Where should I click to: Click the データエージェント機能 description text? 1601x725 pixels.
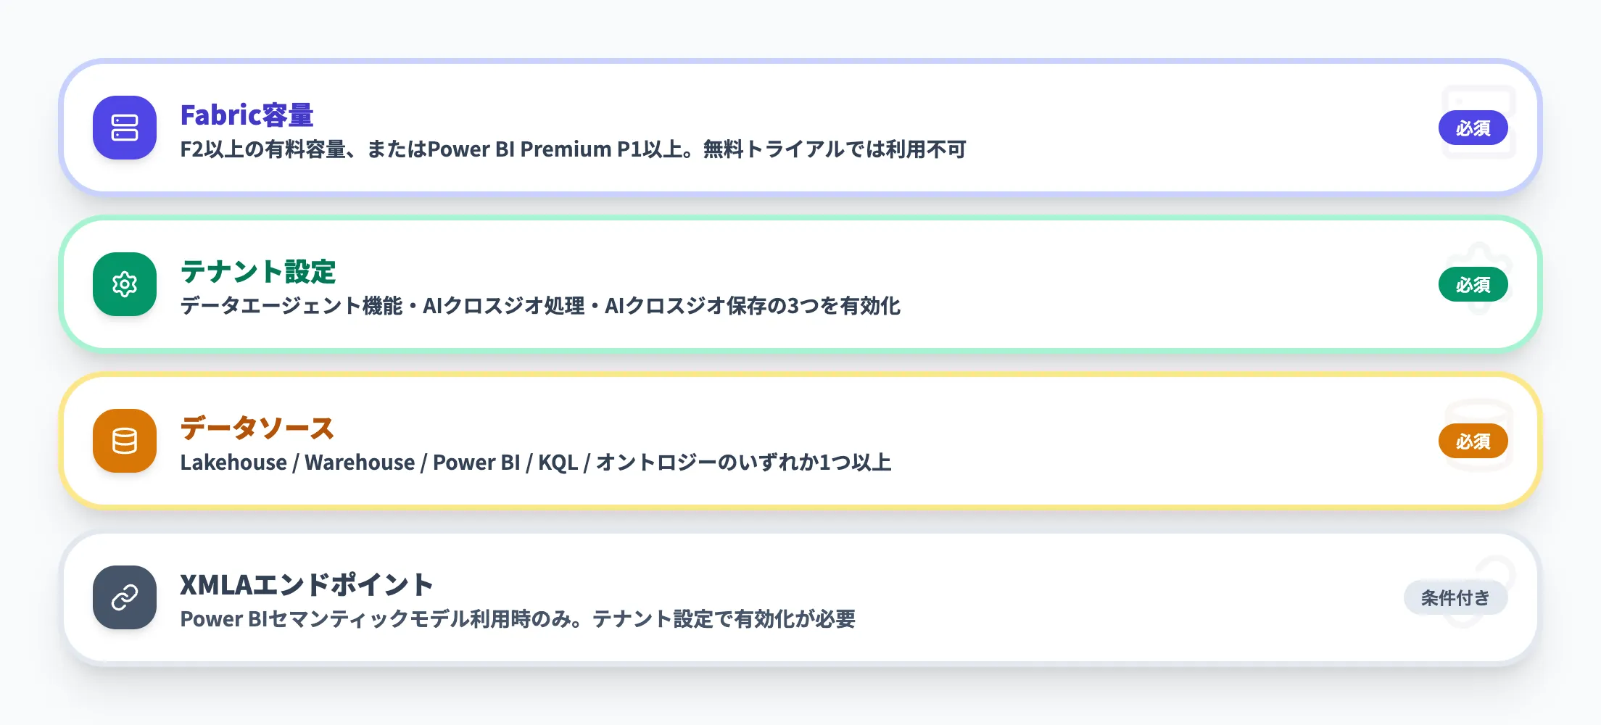coord(540,306)
